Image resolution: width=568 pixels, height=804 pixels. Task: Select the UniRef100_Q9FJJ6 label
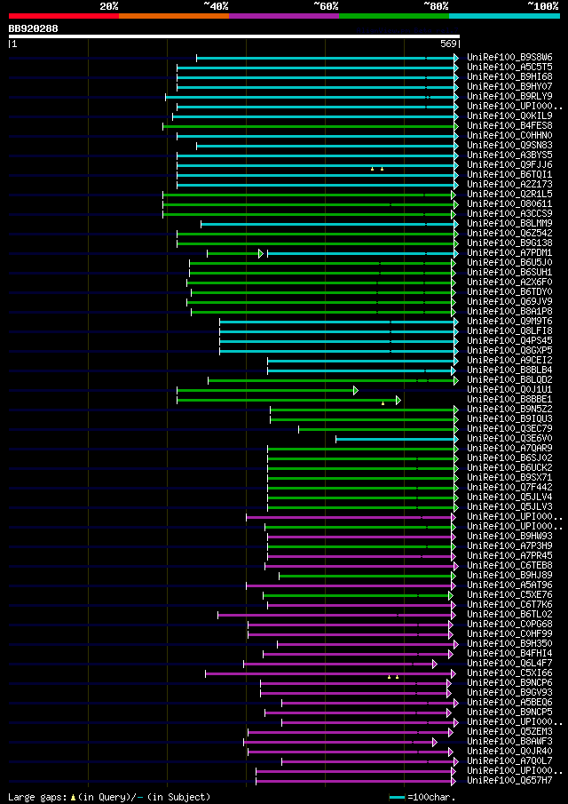(x=509, y=164)
